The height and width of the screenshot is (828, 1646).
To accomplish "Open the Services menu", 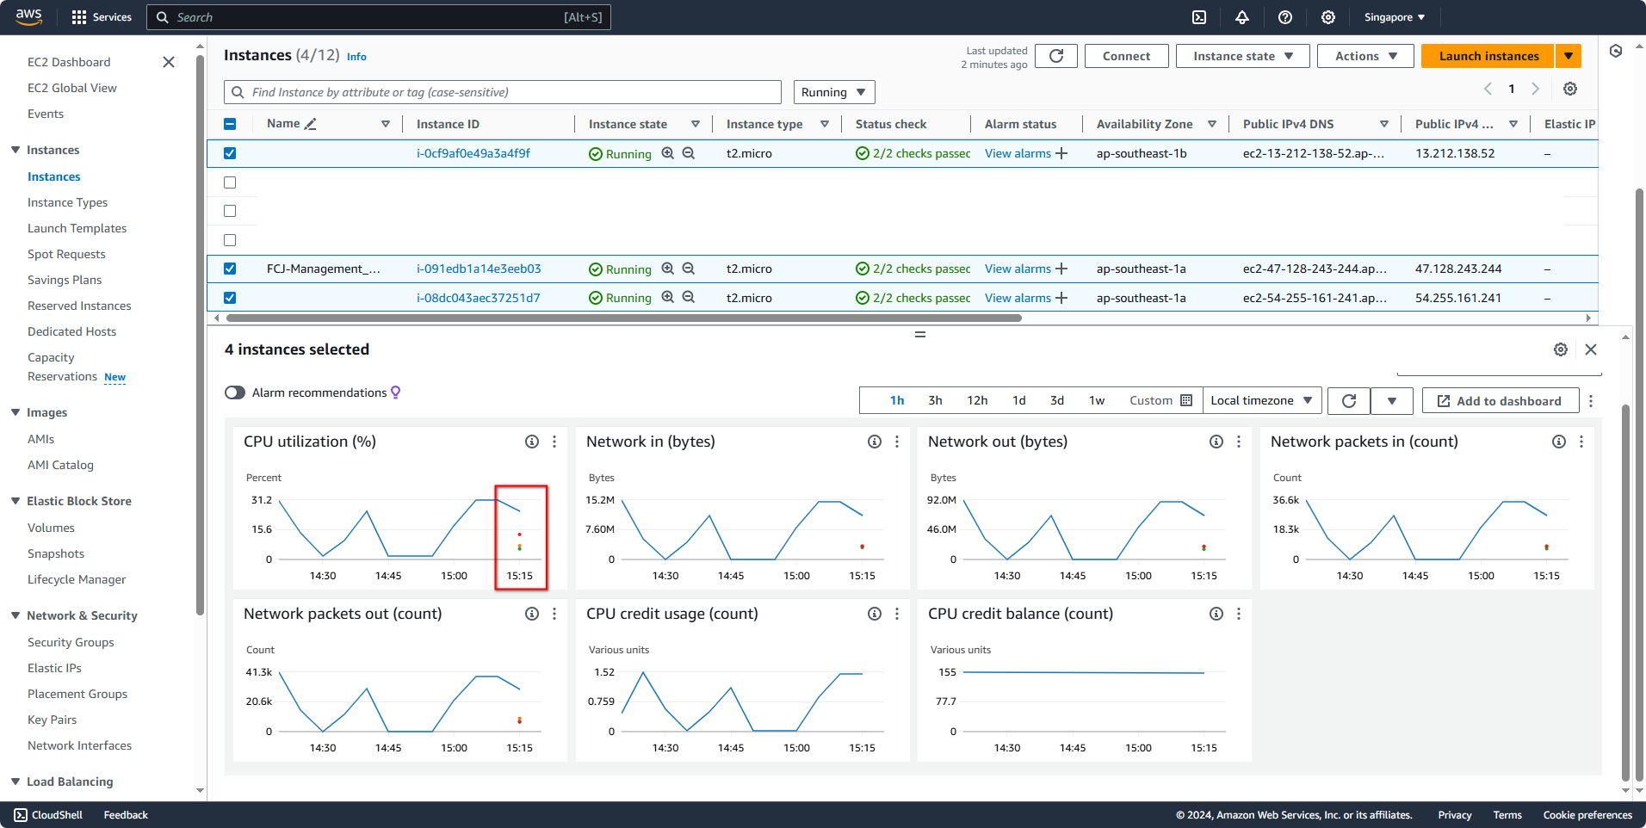I will point(102,17).
